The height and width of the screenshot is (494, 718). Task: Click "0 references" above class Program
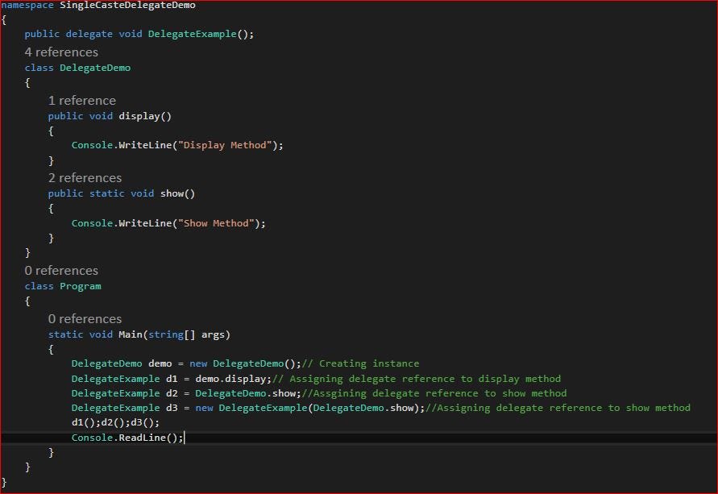point(61,270)
